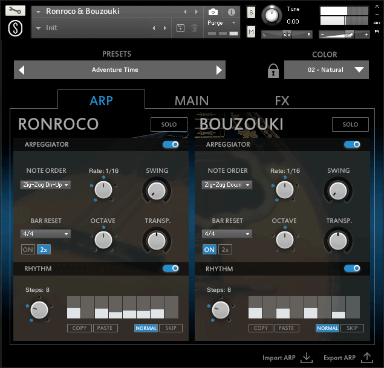Click the Ronroco Steps knob
The image size is (384, 368).
pos(39,310)
